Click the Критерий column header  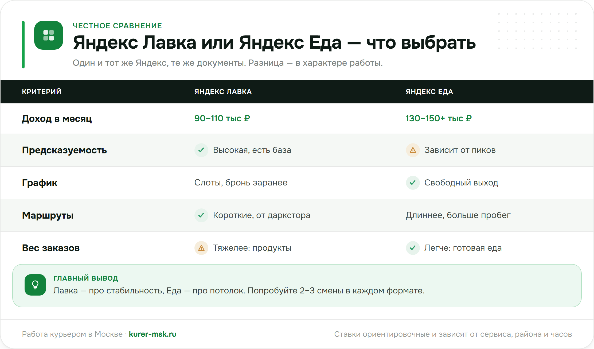coord(42,91)
